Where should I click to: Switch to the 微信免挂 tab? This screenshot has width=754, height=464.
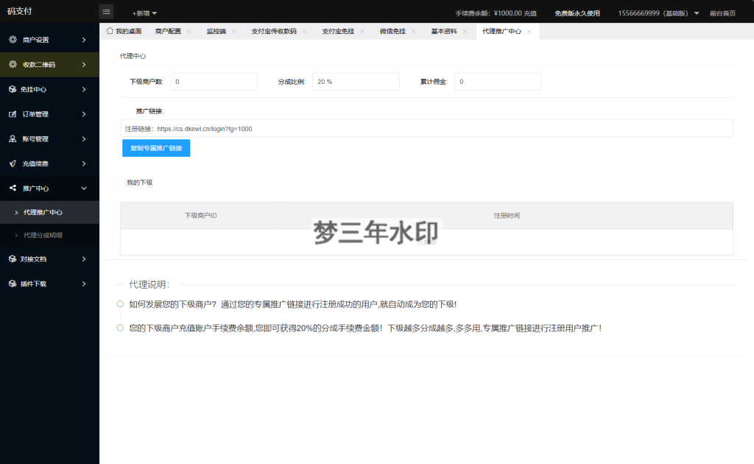pyautogui.click(x=393, y=31)
